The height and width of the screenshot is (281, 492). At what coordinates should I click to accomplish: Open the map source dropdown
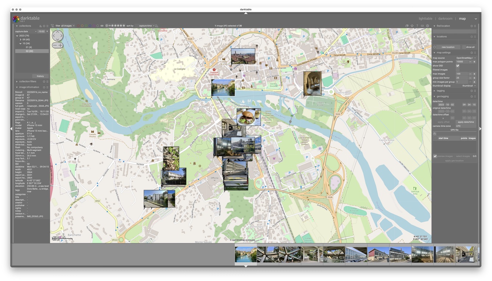coord(465,58)
